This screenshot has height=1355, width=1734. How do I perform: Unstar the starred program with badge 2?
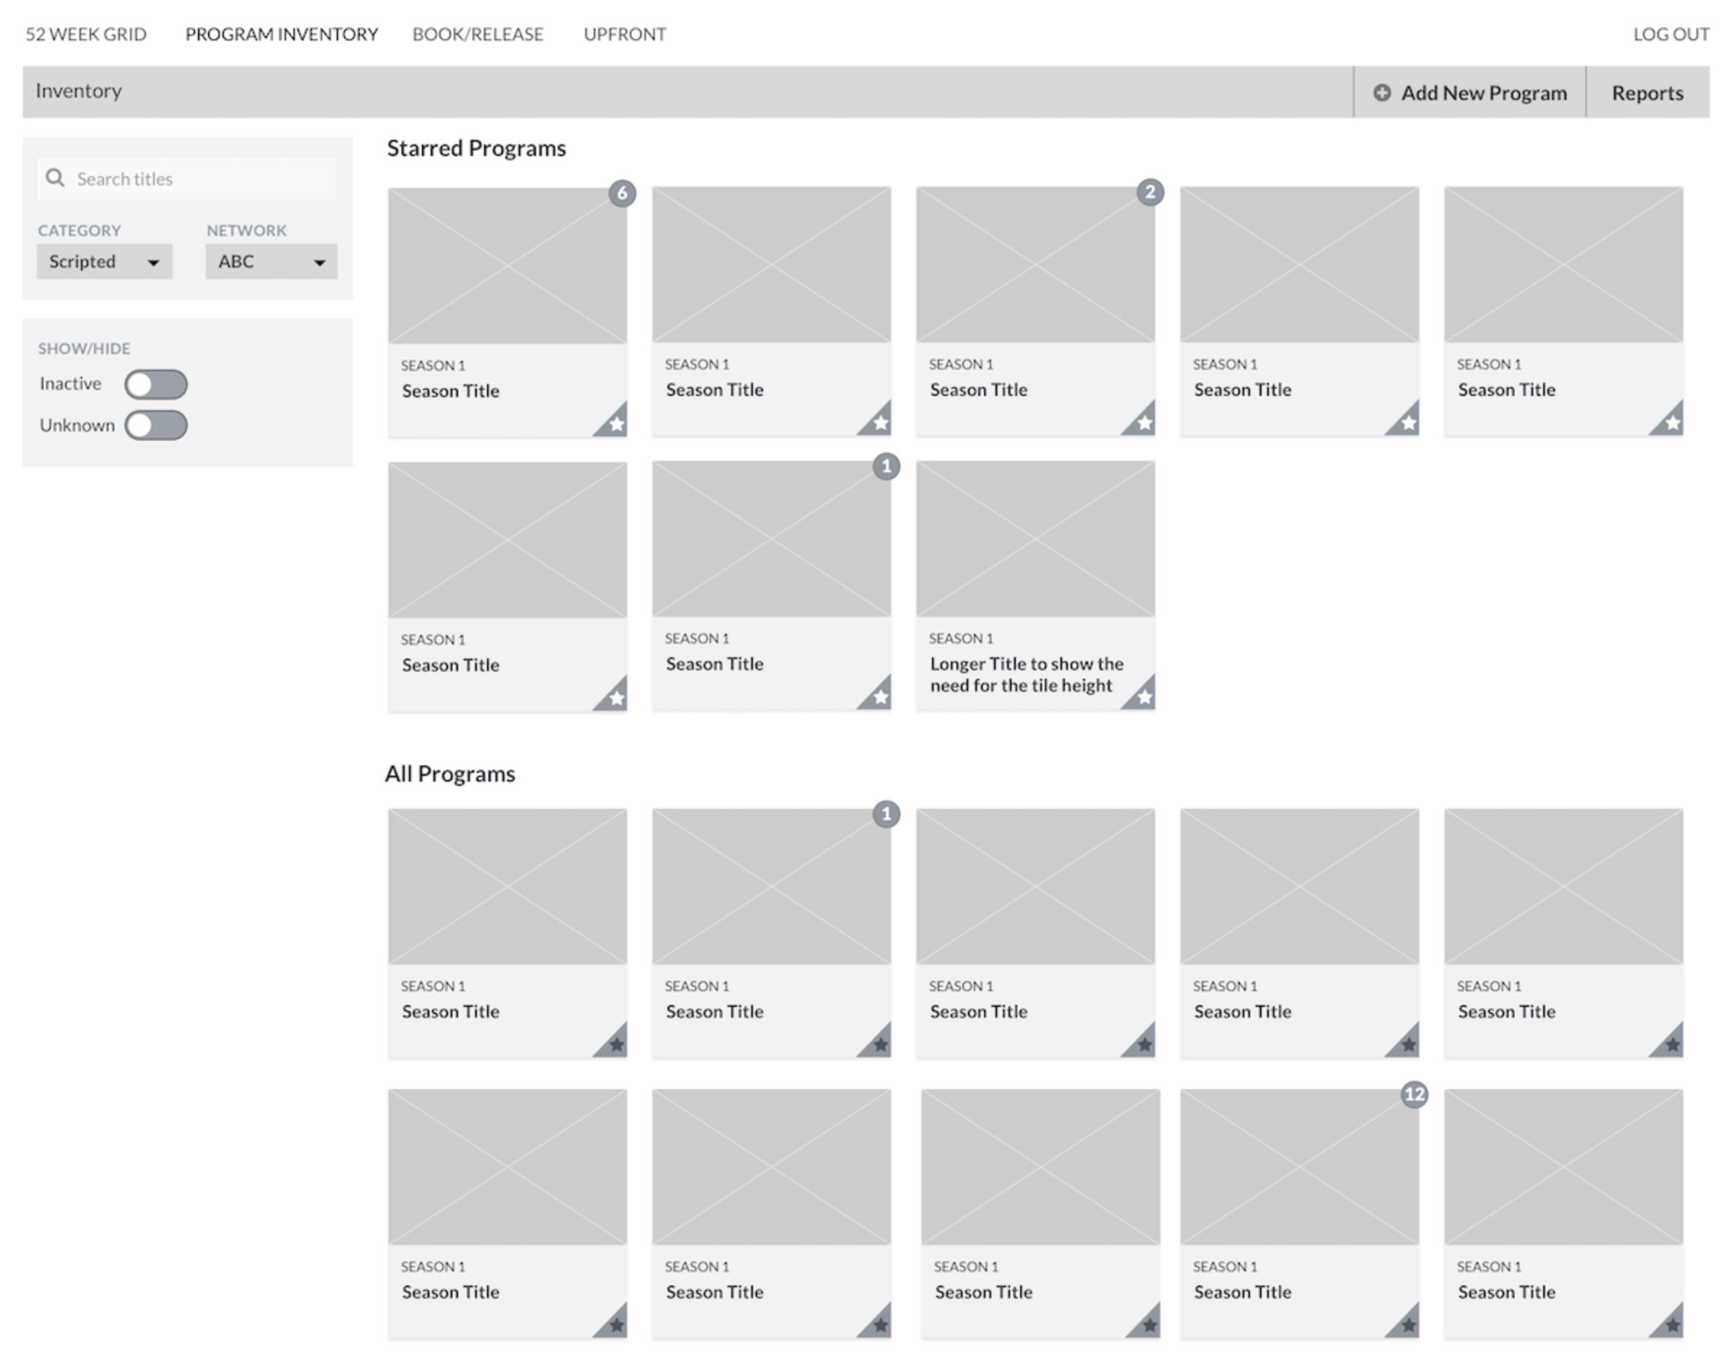click(x=1144, y=423)
